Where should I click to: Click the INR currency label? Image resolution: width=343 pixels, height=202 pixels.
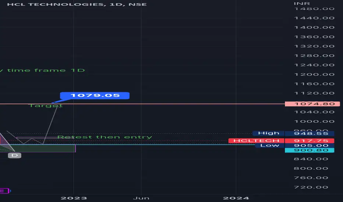pos(302,4)
